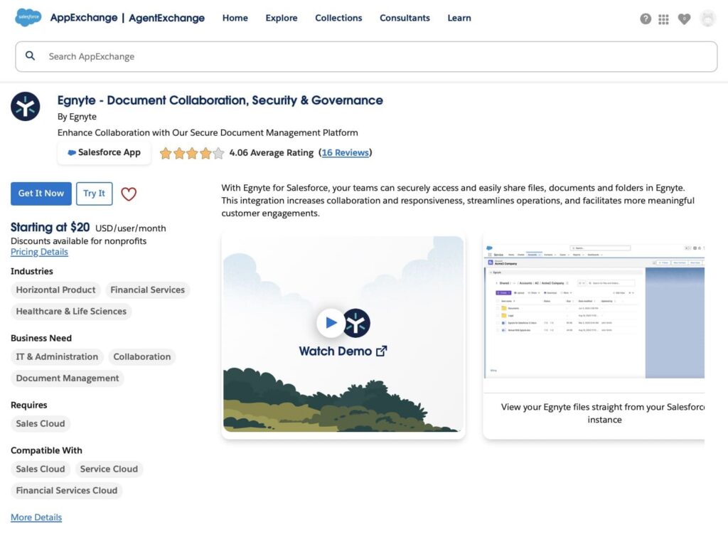Click the Salesforce cloud logo
Viewport: 728px width, 535px height.
(x=28, y=17)
